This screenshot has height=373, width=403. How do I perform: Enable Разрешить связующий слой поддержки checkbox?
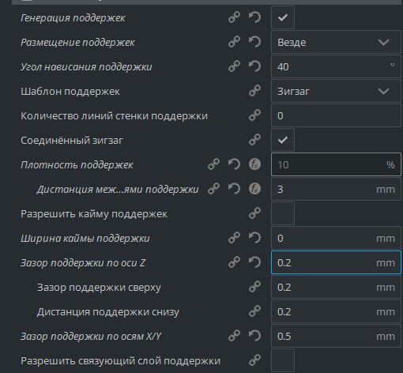click(x=283, y=360)
